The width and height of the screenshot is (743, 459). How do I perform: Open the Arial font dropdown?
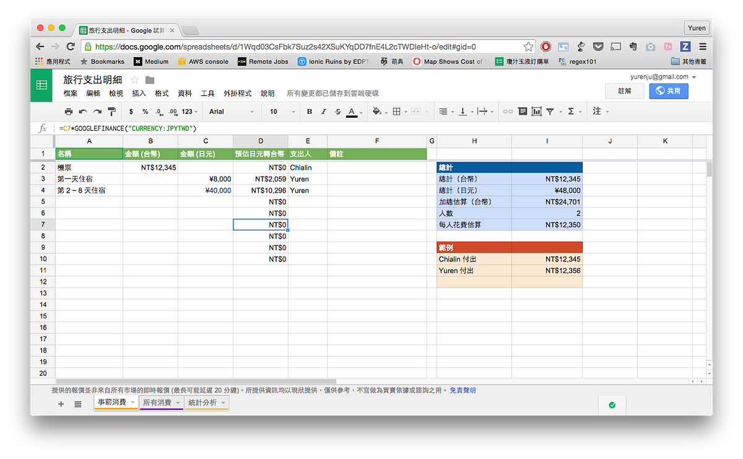(x=232, y=111)
